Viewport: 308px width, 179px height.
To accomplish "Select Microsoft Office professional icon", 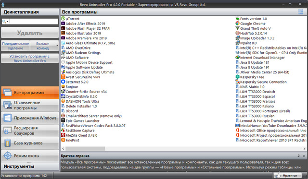I will 237,131.
